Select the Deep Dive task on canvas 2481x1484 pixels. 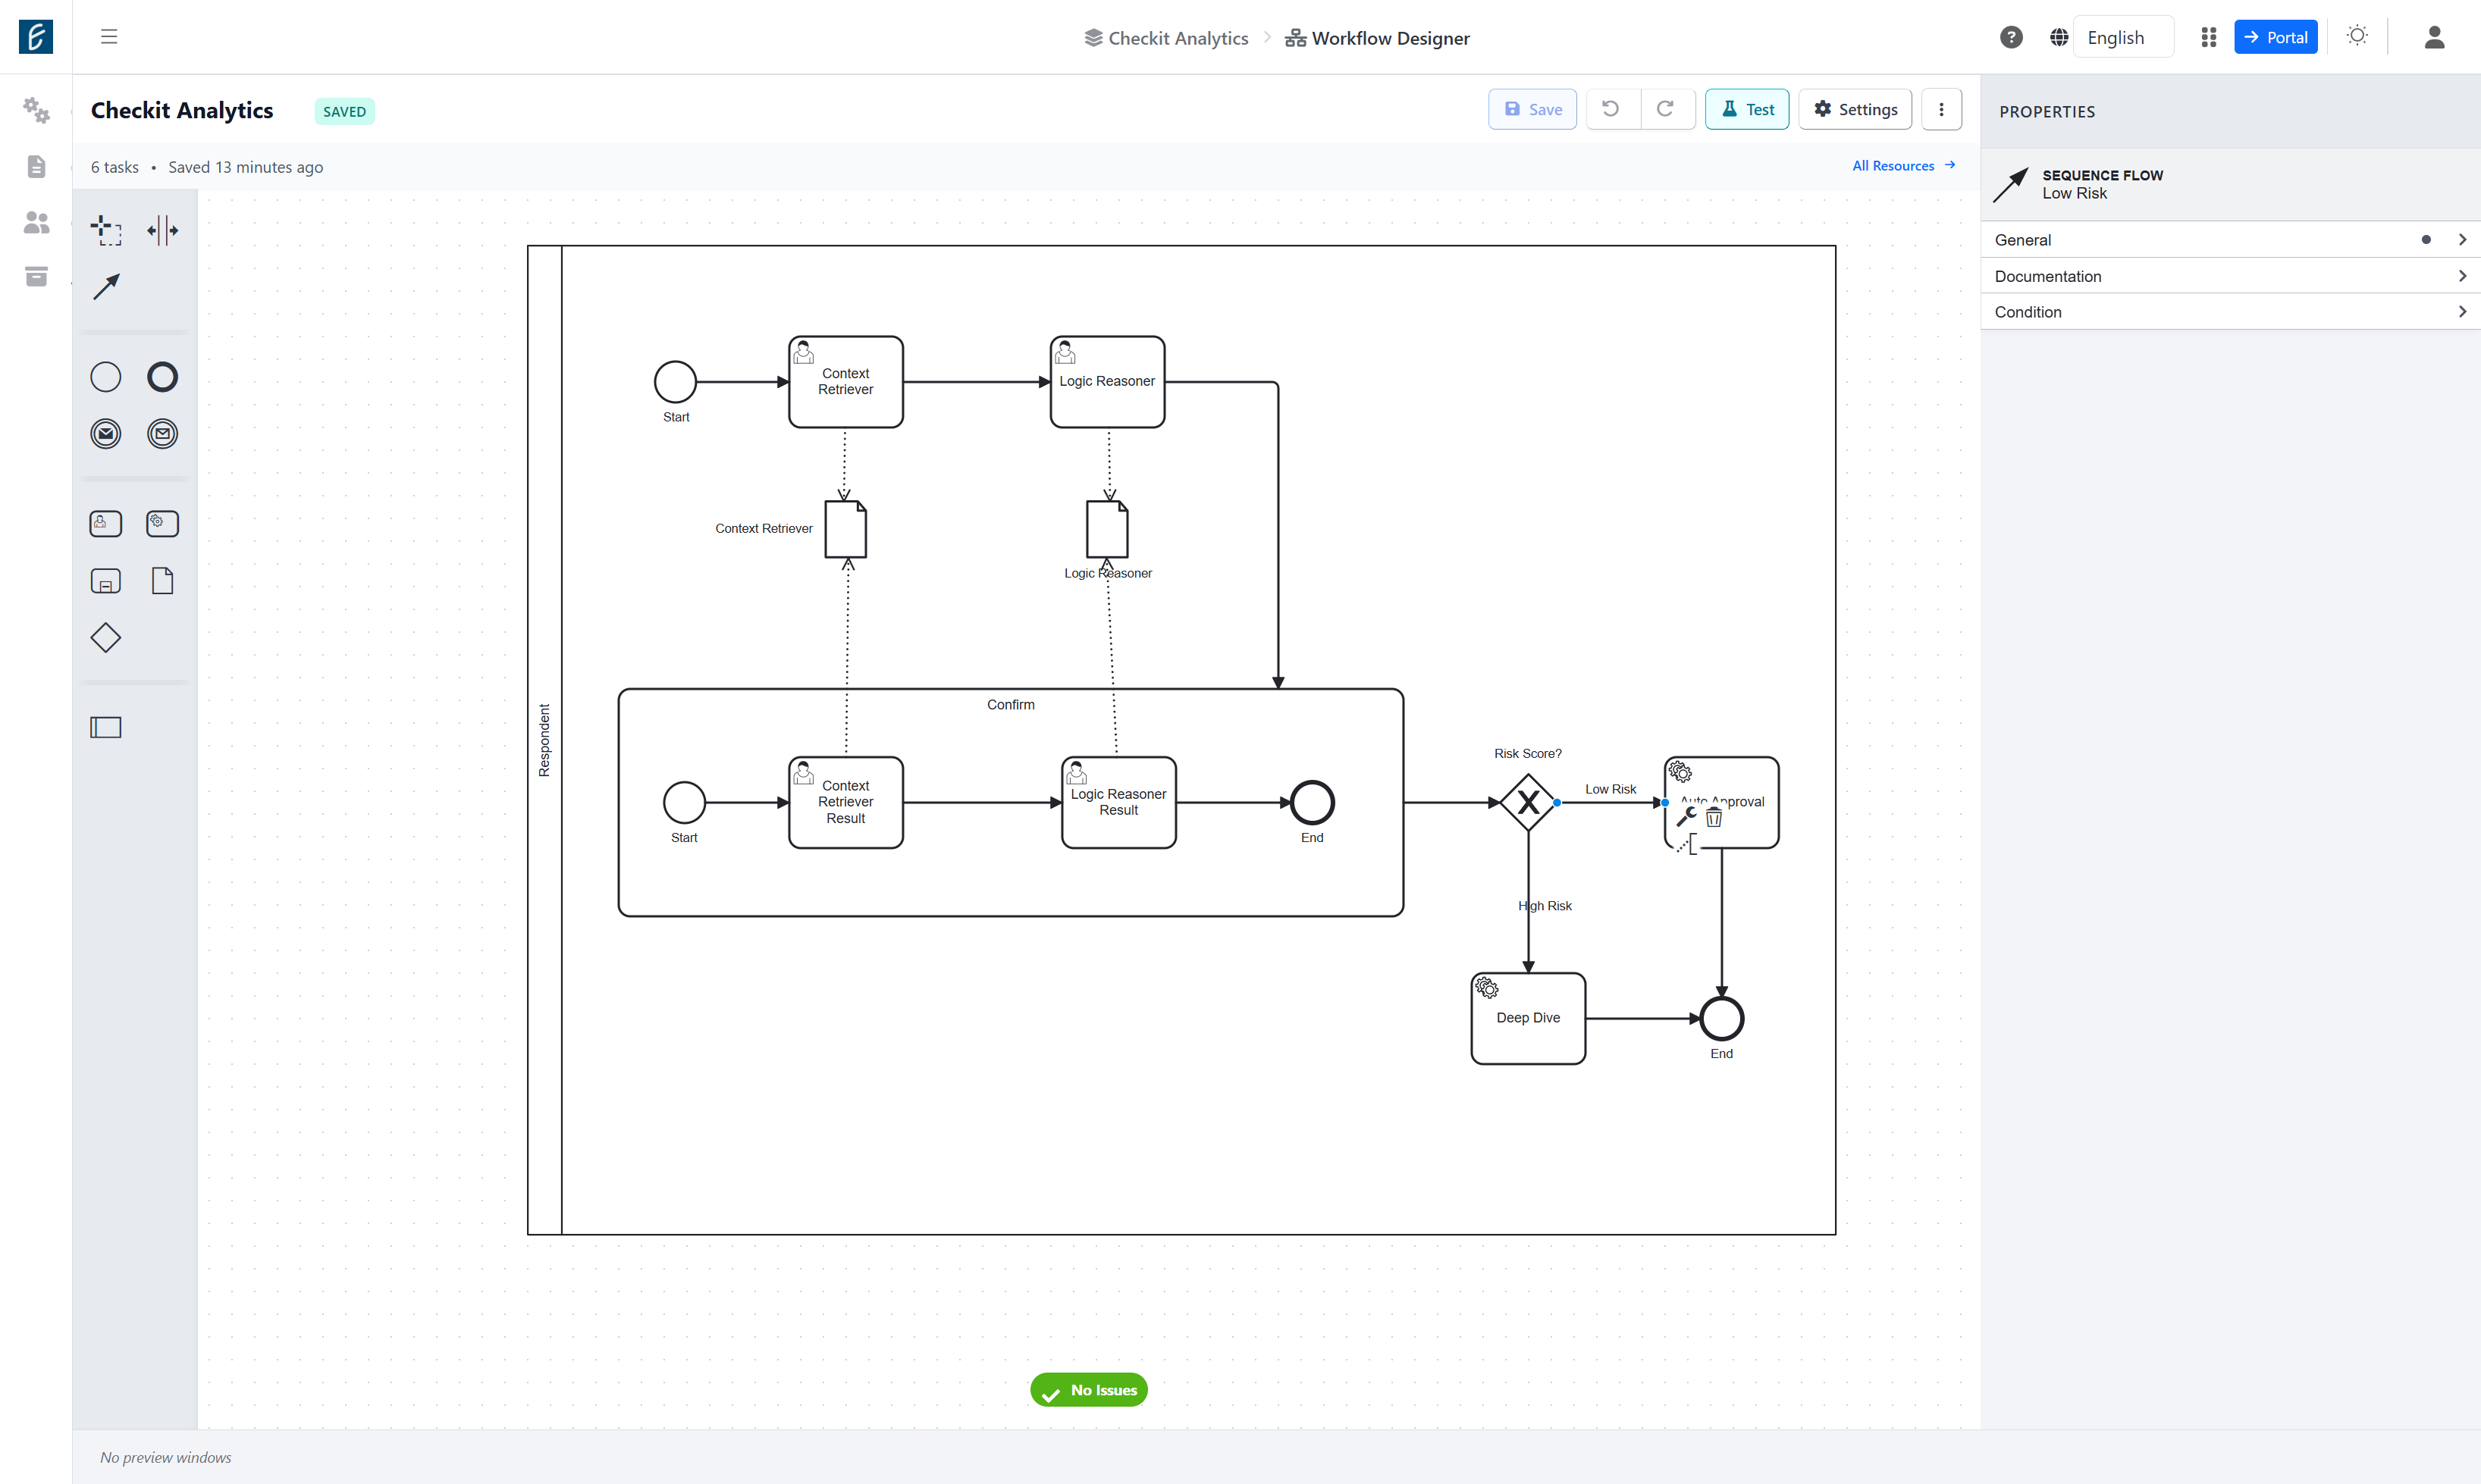click(1528, 1018)
